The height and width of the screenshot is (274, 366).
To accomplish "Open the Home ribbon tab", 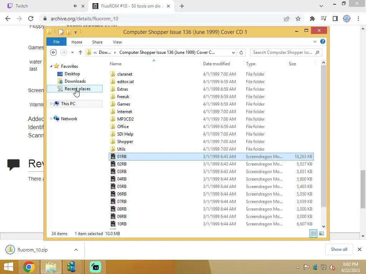I will tap(77, 42).
